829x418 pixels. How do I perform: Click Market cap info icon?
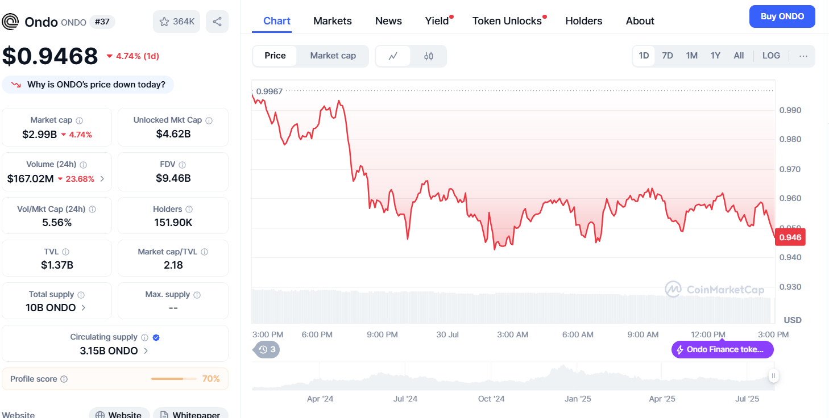pyautogui.click(x=80, y=120)
